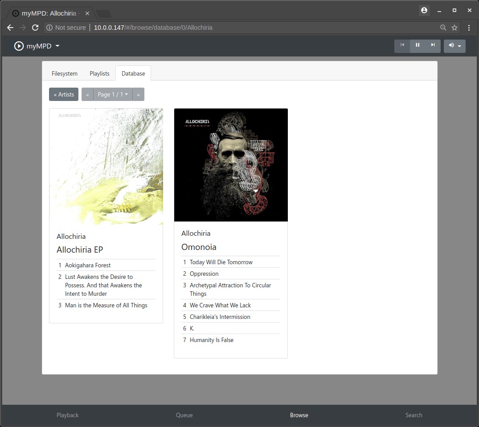The image size is (479, 427).
Task: Open the volume dropdown
Action: [x=454, y=46]
